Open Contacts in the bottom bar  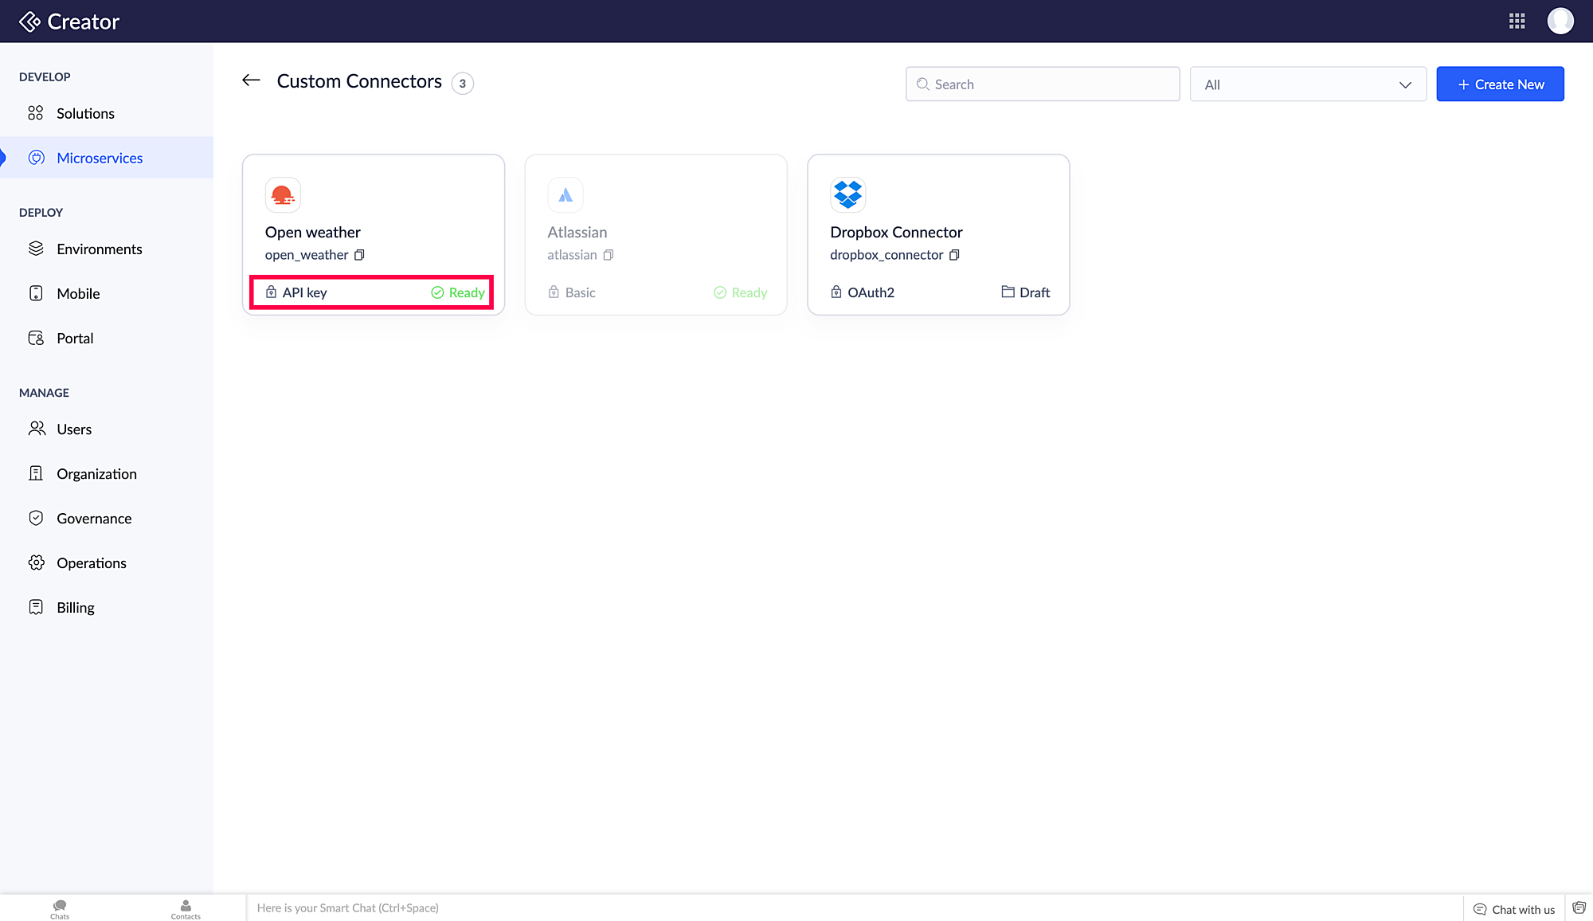(x=186, y=908)
